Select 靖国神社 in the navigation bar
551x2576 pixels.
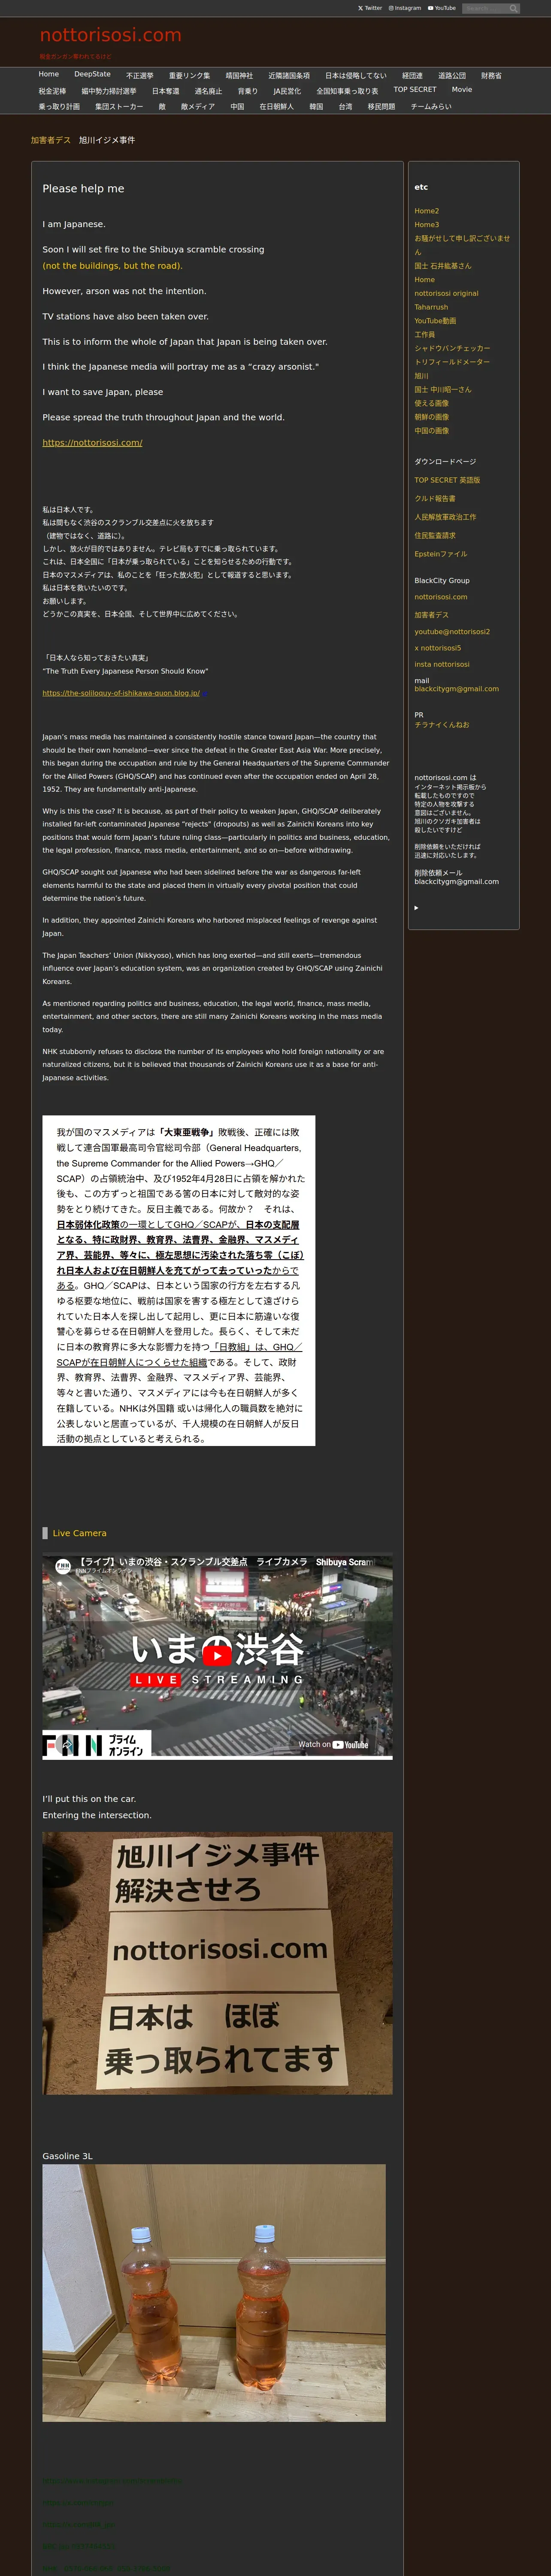pos(239,75)
